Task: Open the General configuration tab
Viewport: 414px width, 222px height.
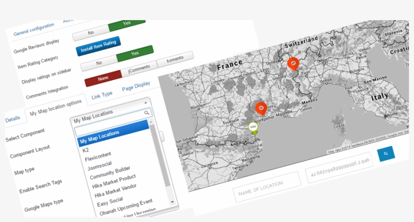Action: pyautogui.click(x=34, y=30)
